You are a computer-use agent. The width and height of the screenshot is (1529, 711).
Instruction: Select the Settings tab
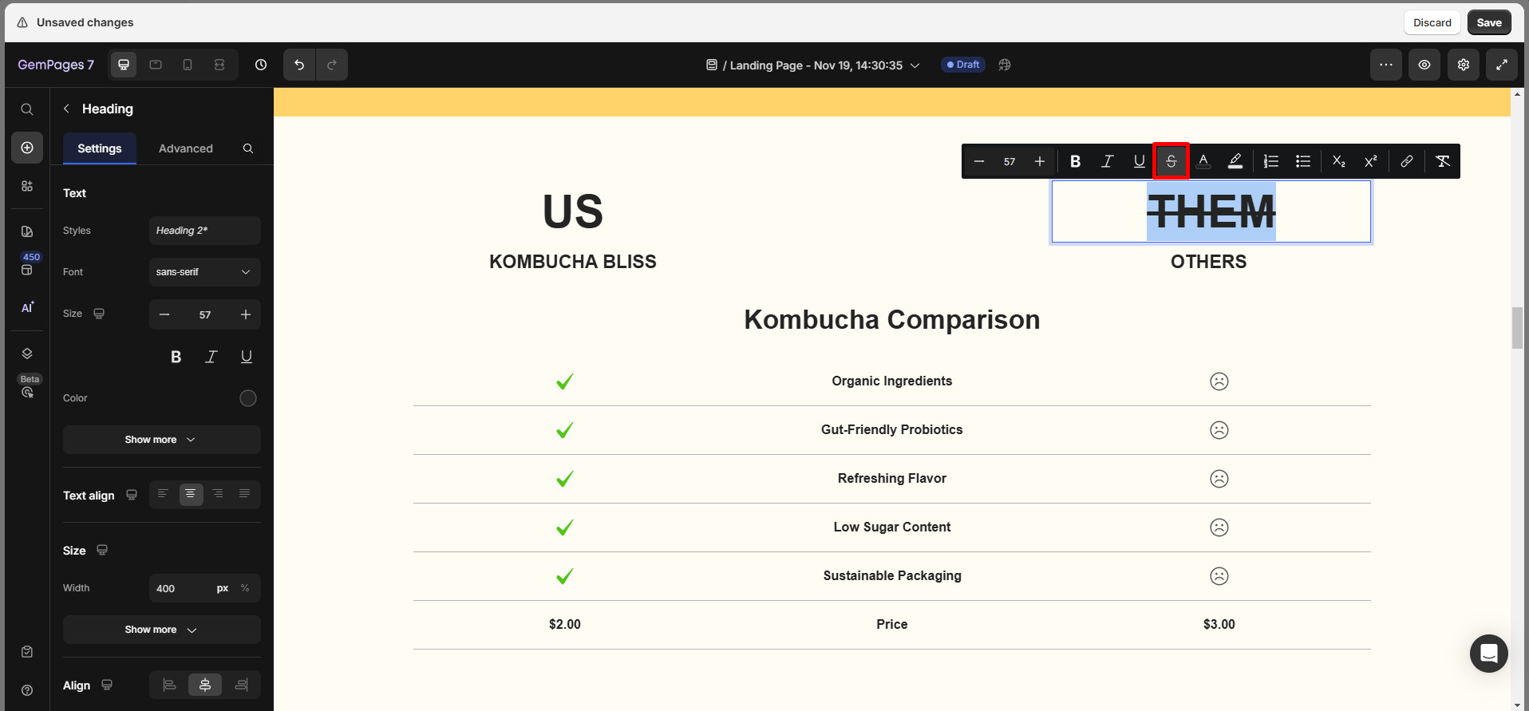(x=100, y=148)
